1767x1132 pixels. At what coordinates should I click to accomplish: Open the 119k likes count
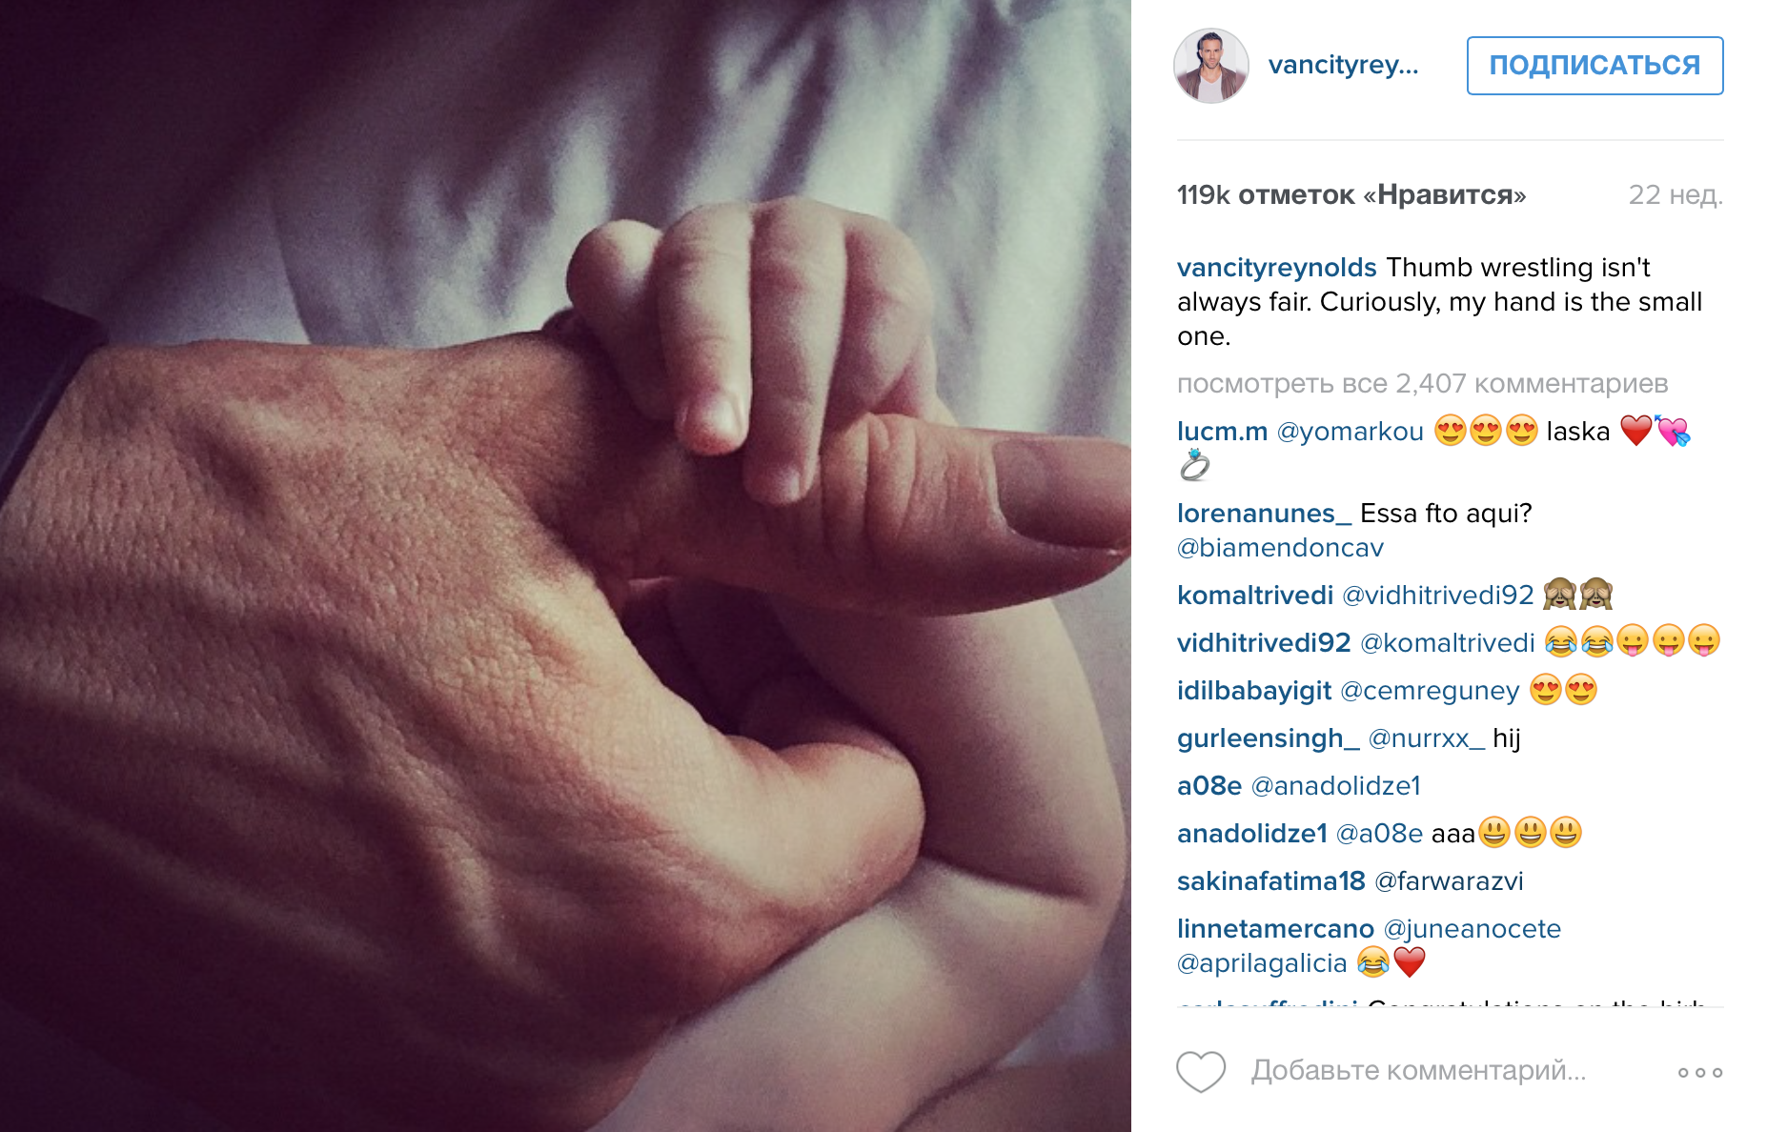coord(1351,194)
